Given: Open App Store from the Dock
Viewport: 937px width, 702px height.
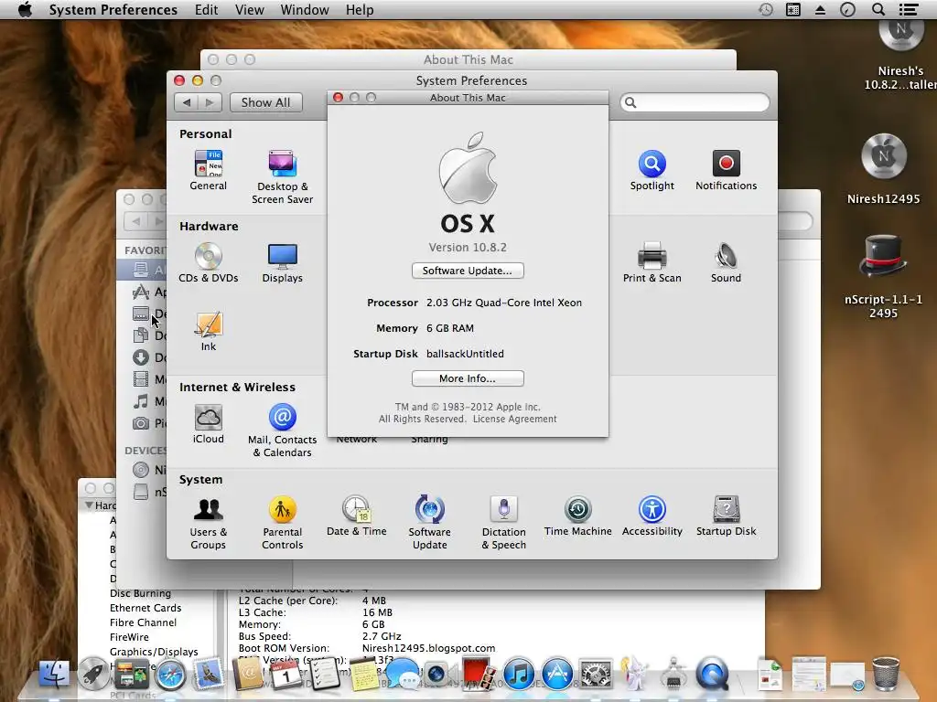Looking at the screenshot, I should 557,675.
